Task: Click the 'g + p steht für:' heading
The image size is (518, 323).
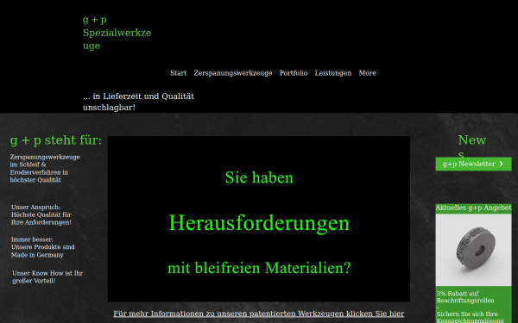Action: [56, 140]
